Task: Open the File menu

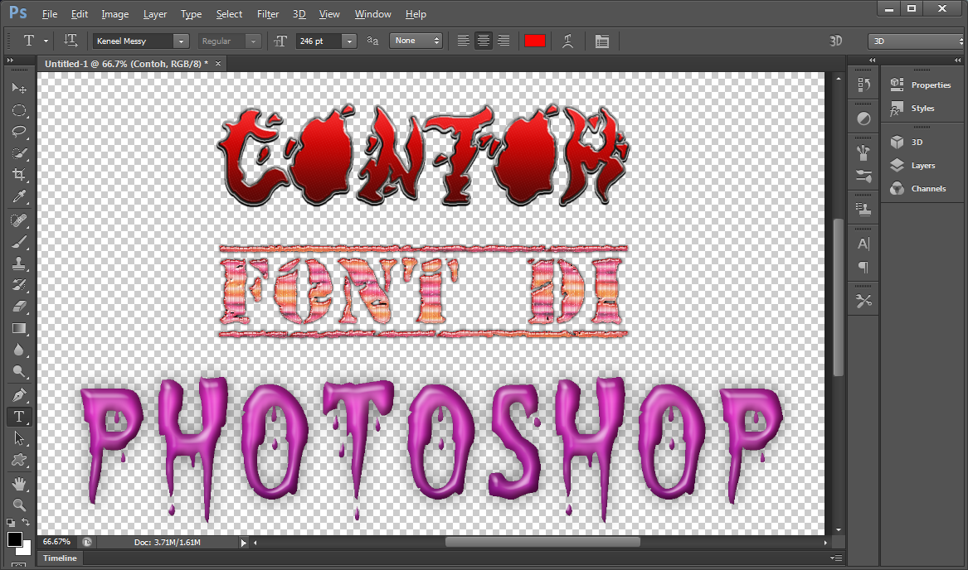Action: [50, 13]
